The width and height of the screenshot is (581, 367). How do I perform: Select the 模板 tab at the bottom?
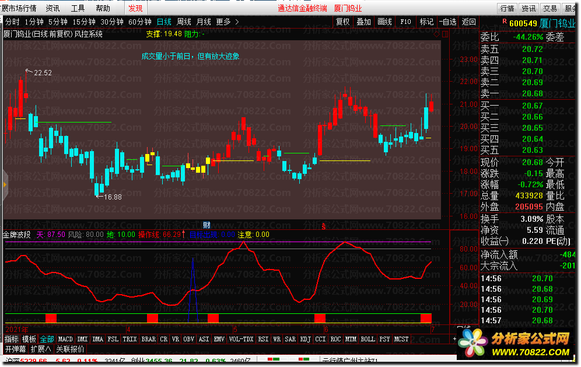tap(29, 339)
